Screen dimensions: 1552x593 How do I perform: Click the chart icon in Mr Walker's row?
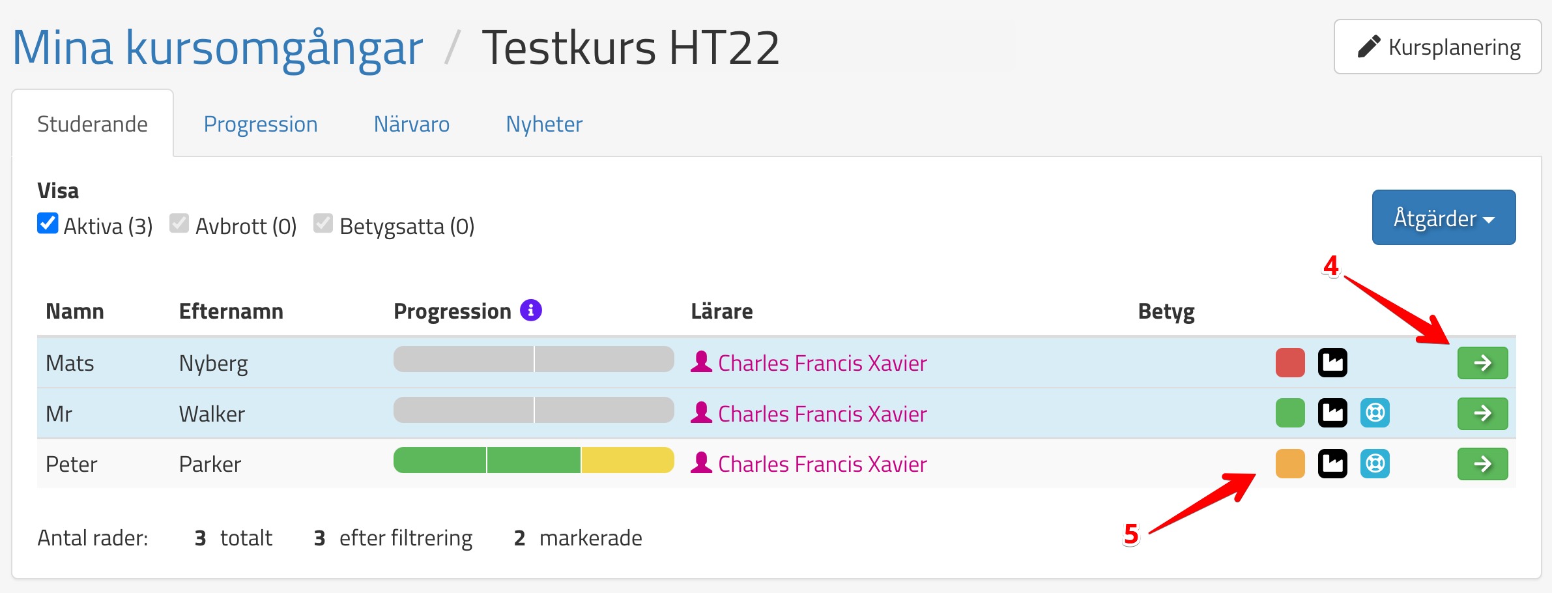(x=1332, y=413)
